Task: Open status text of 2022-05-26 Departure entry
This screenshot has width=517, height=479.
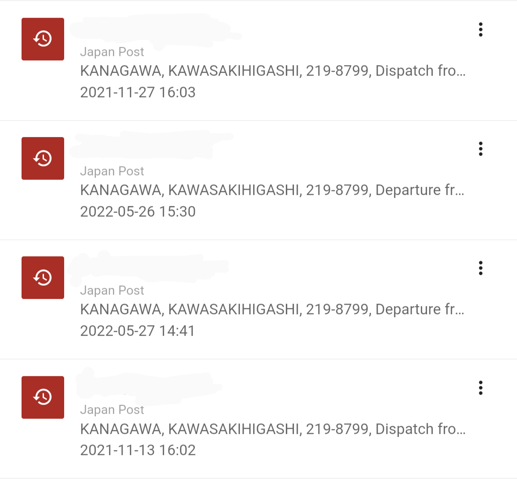Action: point(272,190)
